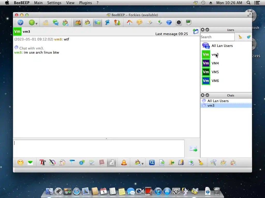Open the Settings menu
This screenshot has height=198, width=265.
(x=54, y=3)
